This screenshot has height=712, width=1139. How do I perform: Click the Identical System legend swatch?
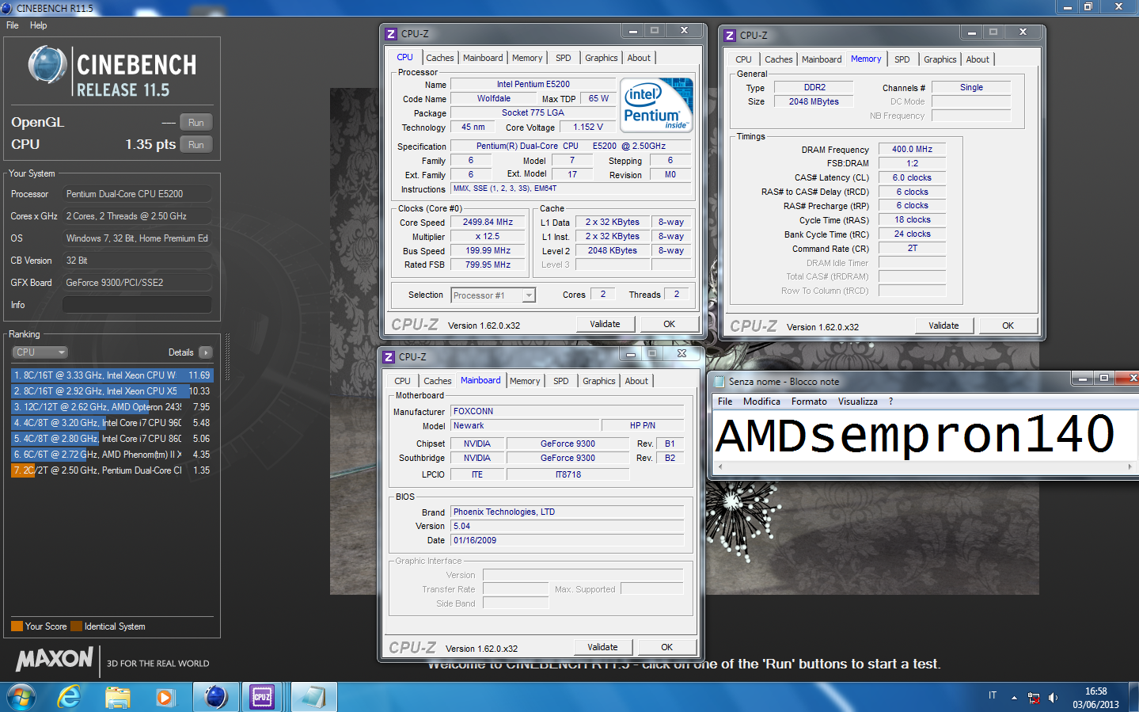(x=76, y=626)
